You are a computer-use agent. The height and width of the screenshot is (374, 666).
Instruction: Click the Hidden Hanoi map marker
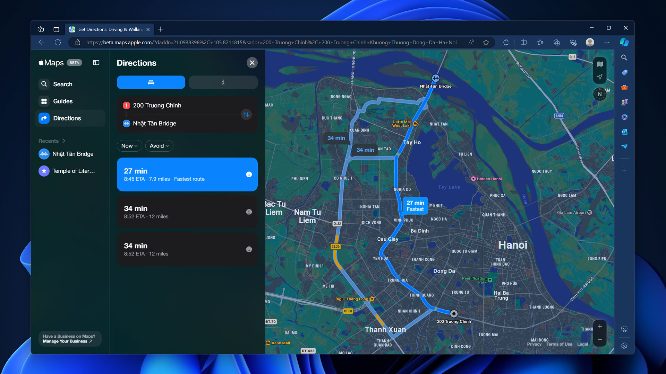[x=473, y=179]
